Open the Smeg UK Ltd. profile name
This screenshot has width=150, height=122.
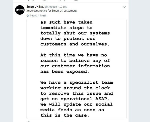coord(35,6)
